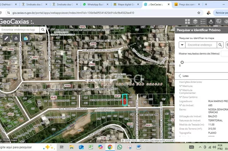
Task: Switch to the Mapa digital tab
Action: (126, 5)
